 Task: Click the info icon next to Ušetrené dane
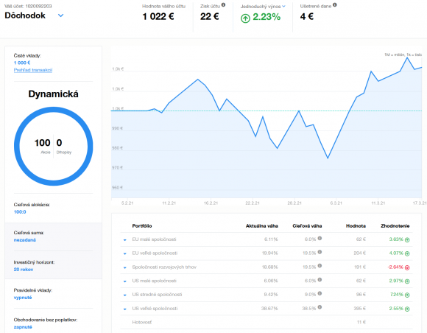335,4
